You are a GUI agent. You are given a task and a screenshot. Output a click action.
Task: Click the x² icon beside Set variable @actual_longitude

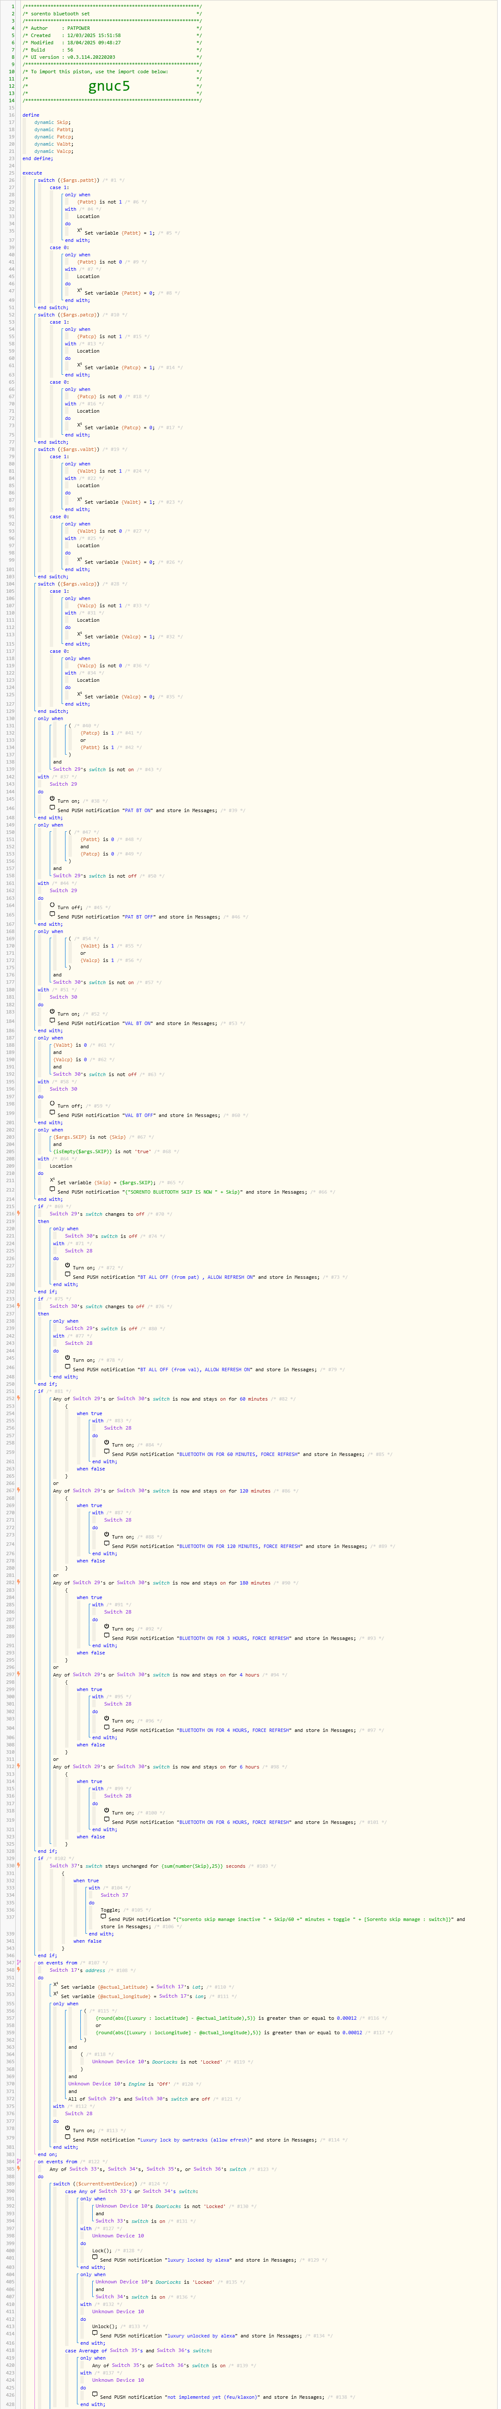55,1994
